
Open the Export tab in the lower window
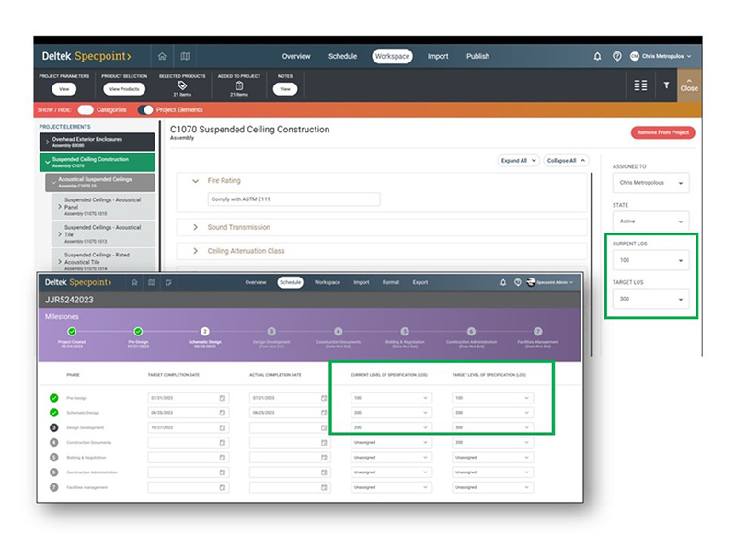pyautogui.click(x=420, y=282)
